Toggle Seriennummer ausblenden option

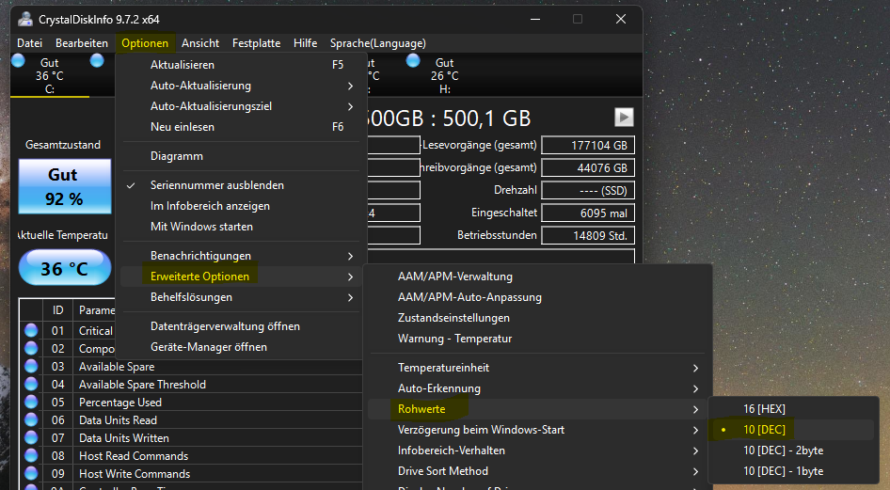[241, 185]
